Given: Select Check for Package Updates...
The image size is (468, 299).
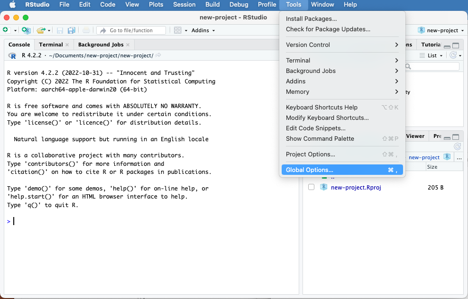Looking at the screenshot, I should click(x=342, y=29).
